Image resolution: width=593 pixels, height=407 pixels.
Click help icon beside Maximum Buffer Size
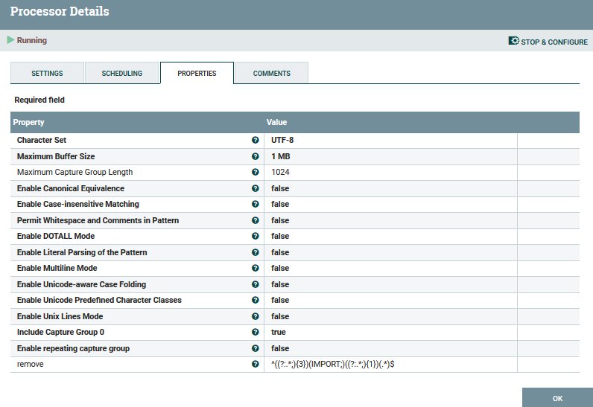256,156
